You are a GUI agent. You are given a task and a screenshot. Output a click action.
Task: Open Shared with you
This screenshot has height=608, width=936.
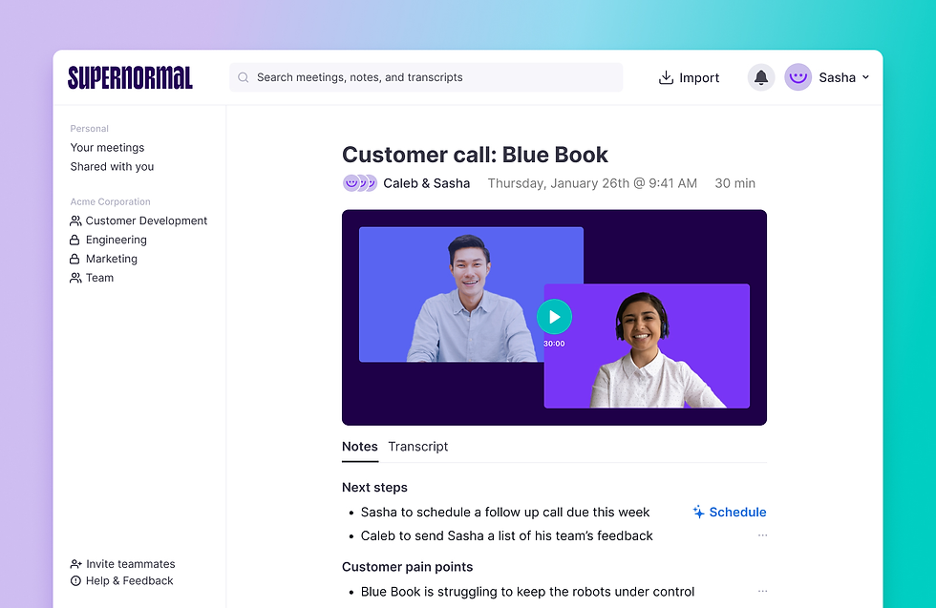pos(113,166)
